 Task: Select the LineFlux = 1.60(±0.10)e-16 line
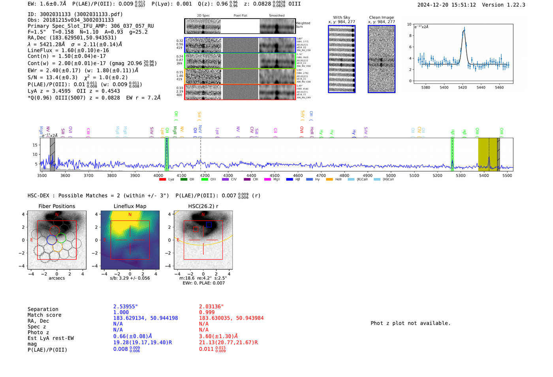(x=68, y=51)
